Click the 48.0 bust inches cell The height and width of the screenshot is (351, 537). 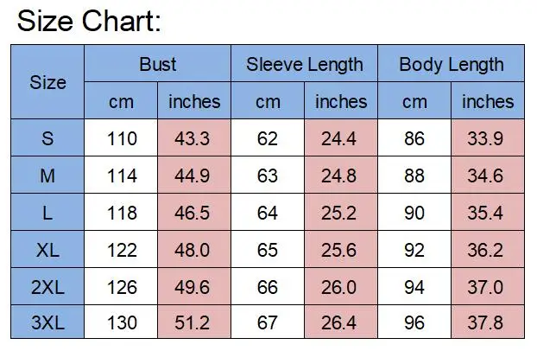[x=194, y=250]
